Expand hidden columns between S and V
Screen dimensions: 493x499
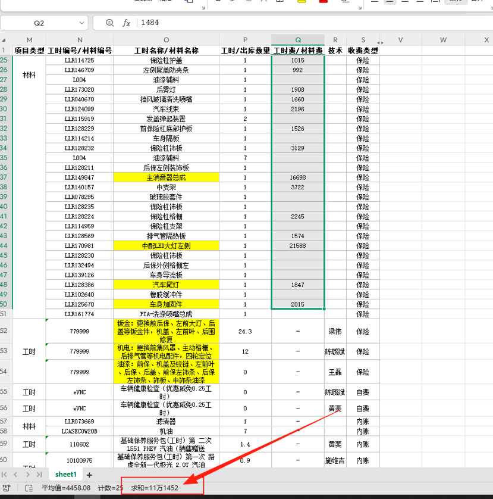tap(381, 41)
